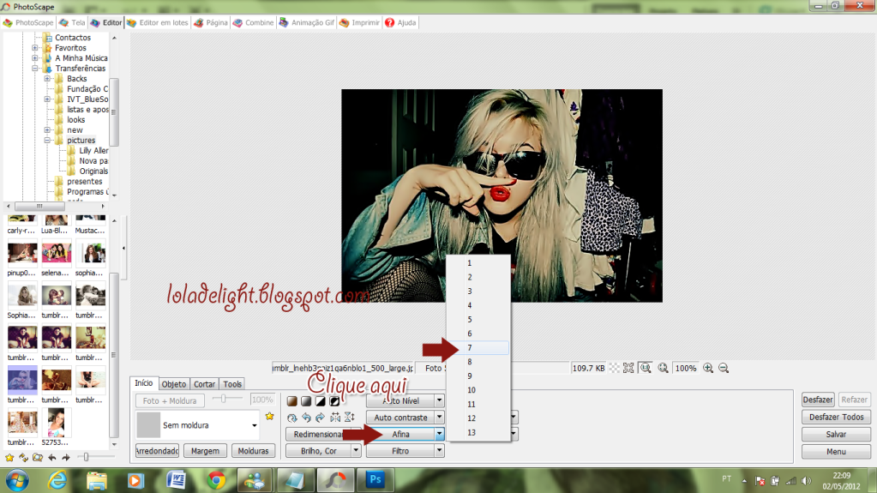Collapse the left panel with arrow handle

pyautogui.click(x=123, y=248)
